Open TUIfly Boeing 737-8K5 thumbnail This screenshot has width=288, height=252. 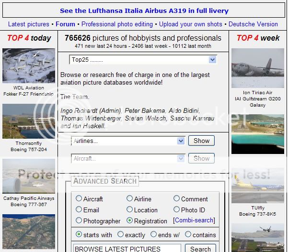pyautogui.click(x=258, y=186)
